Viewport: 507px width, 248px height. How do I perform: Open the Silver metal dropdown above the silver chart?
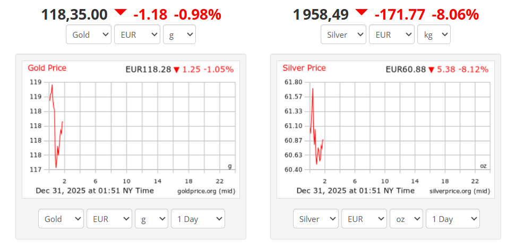point(343,35)
